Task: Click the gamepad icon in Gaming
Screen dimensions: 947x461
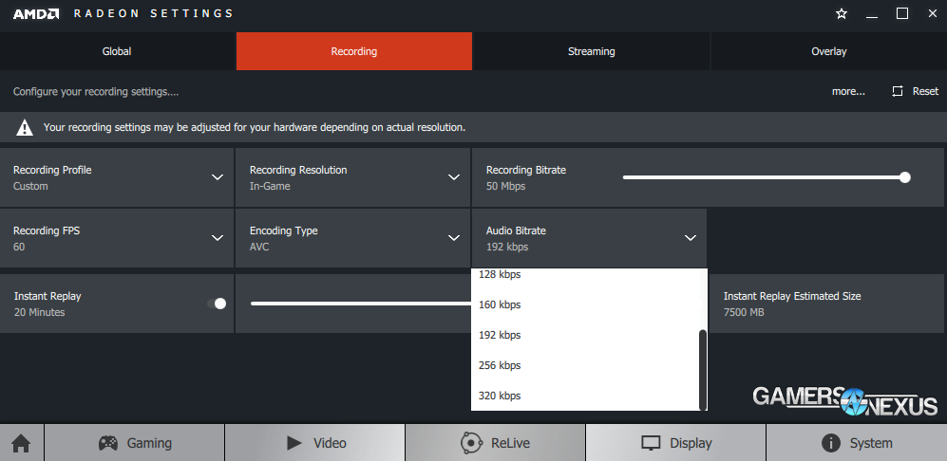Action: pos(108,443)
